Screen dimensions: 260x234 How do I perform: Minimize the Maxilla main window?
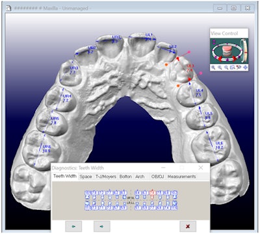point(220,8)
